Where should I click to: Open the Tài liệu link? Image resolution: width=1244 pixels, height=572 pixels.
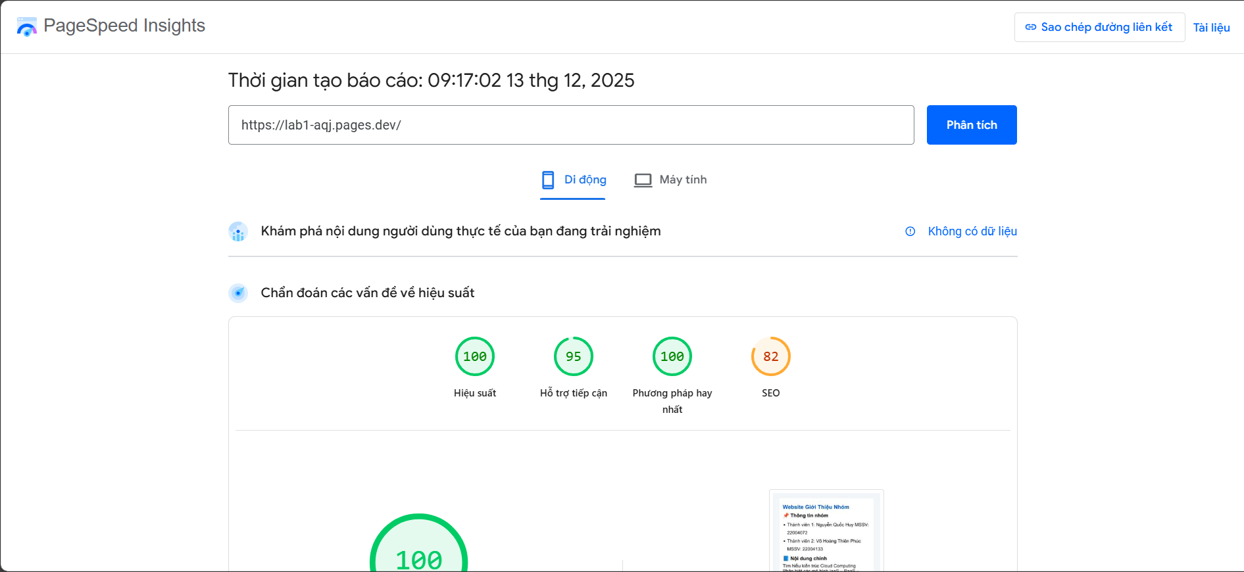click(x=1211, y=28)
